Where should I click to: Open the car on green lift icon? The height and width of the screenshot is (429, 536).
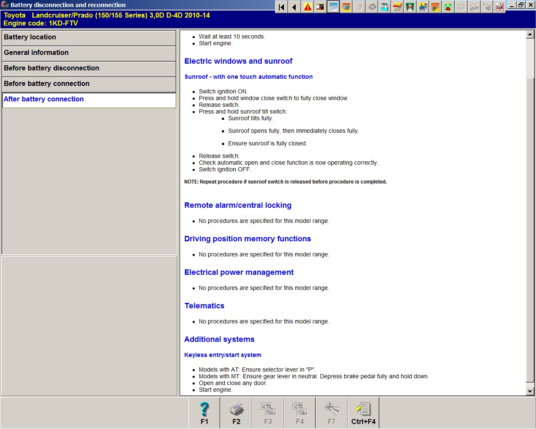point(410,7)
